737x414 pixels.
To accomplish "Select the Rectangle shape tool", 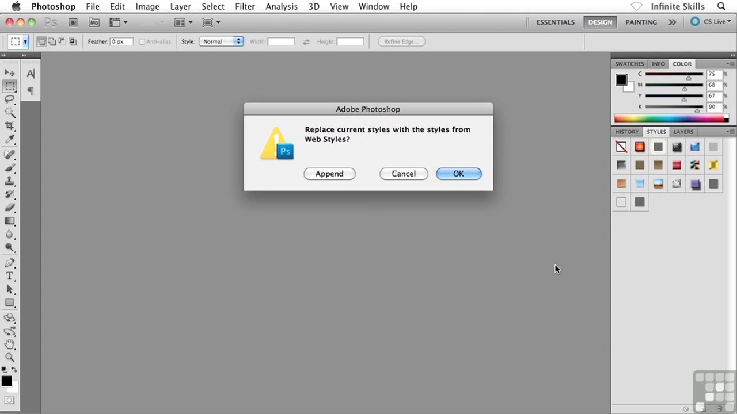I will (10, 302).
